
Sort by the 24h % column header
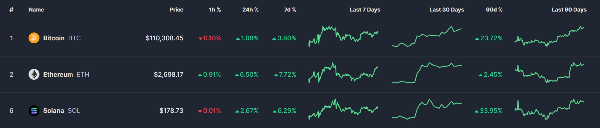[250, 10]
